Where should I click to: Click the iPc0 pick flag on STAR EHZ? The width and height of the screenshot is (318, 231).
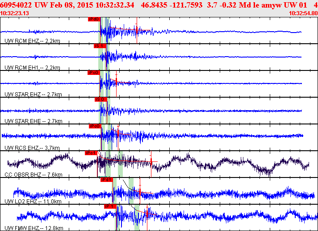(94, 73)
